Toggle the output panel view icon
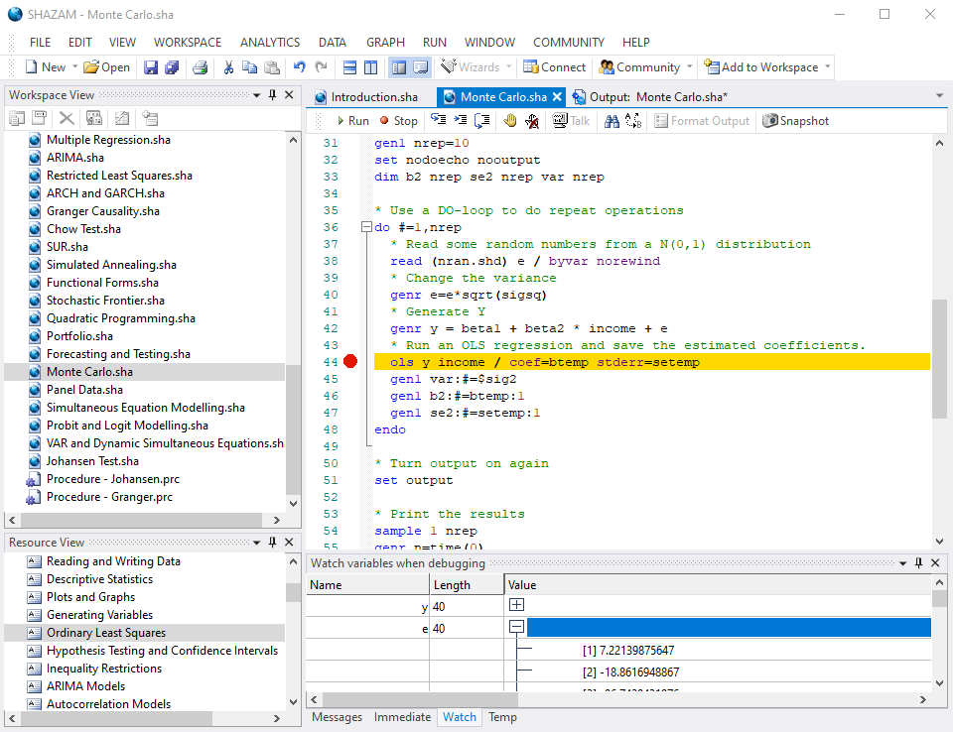Viewport: 953px width, 732px height. pos(421,67)
